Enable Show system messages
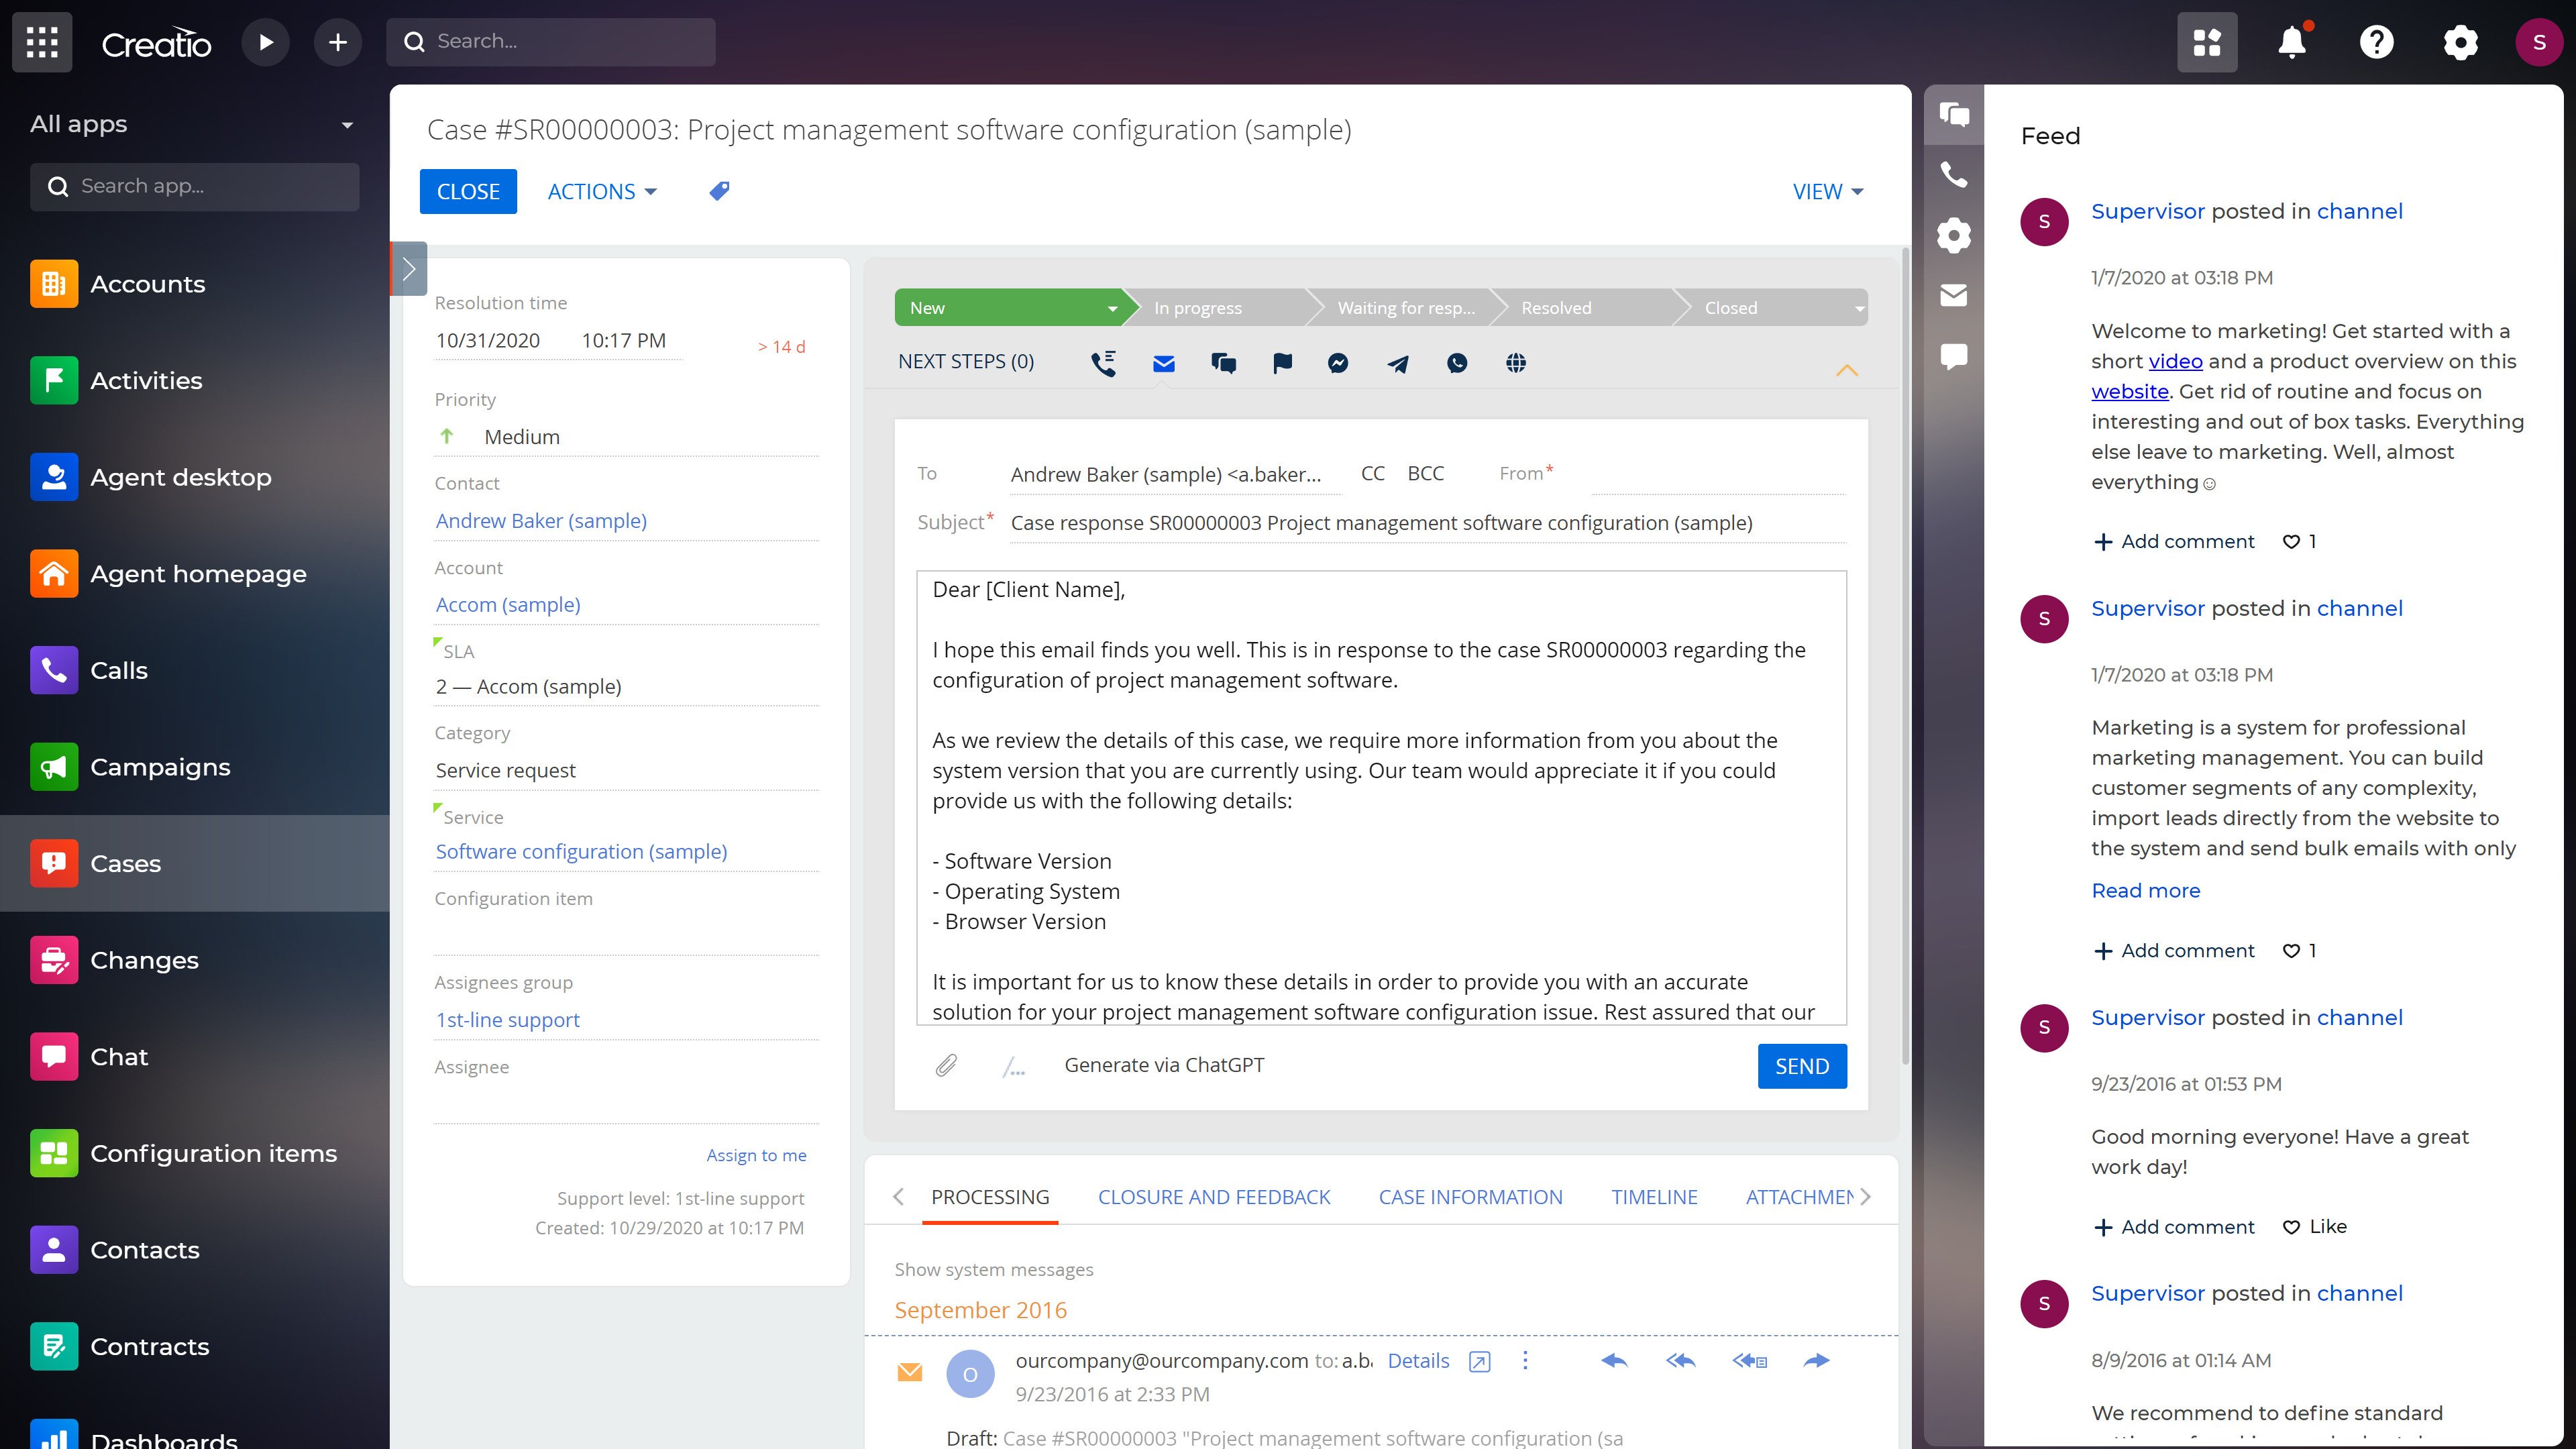This screenshot has width=2576, height=1449. coord(993,1269)
